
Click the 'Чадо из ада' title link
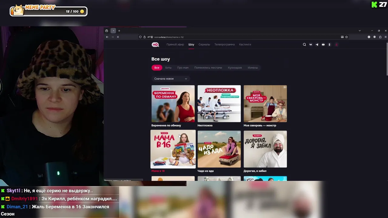tap(206, 171)
